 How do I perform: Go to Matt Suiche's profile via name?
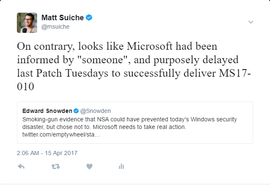(x=62, y=18)
